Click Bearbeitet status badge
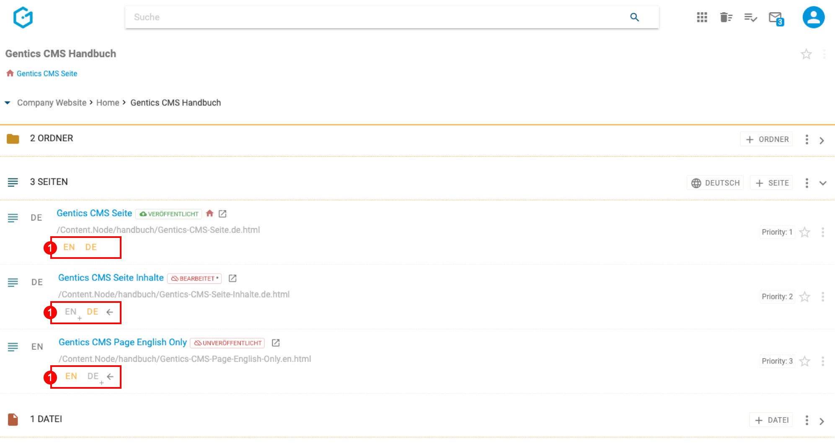 [x=194, y=279]
